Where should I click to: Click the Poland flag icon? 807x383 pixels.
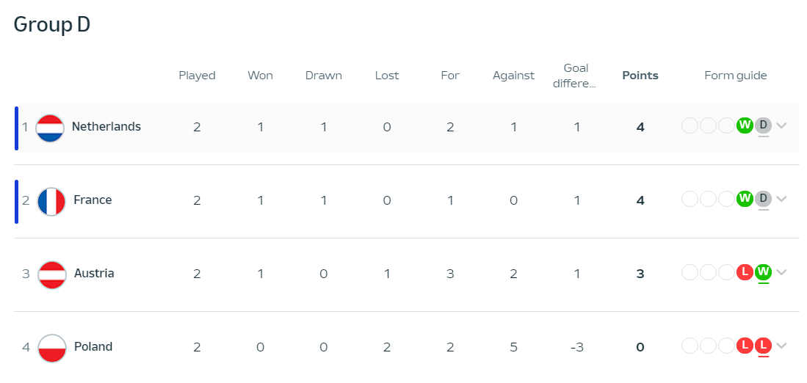(51, 347)
